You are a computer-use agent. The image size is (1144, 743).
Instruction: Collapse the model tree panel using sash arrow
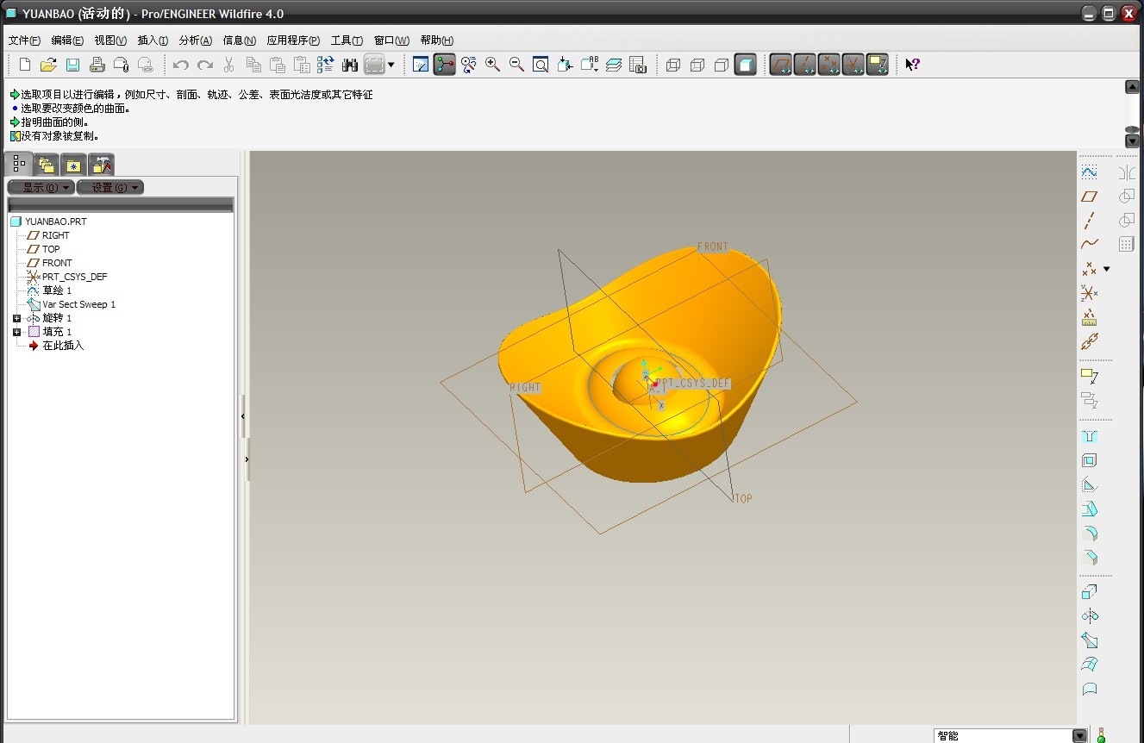pos(243,416)
